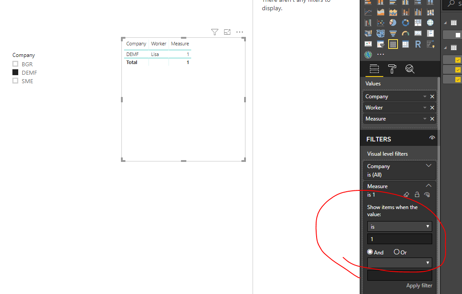Collapse the Measure filter card chevron
Screen dimensions: 462x294
pos(428,185)
